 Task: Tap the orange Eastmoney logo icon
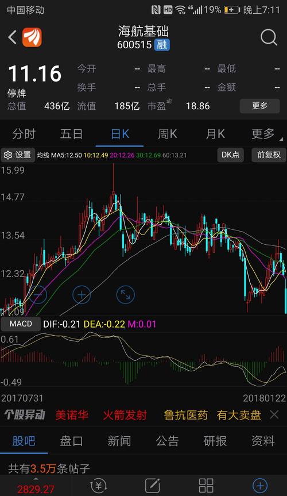(x=32, y=37)
